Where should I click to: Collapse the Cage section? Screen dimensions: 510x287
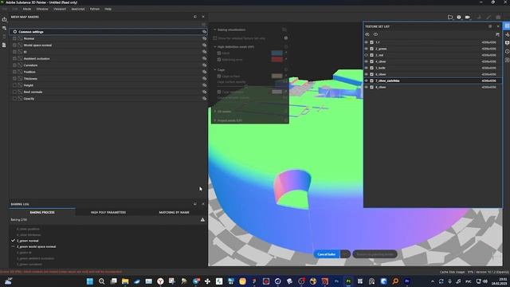[214, 69]
